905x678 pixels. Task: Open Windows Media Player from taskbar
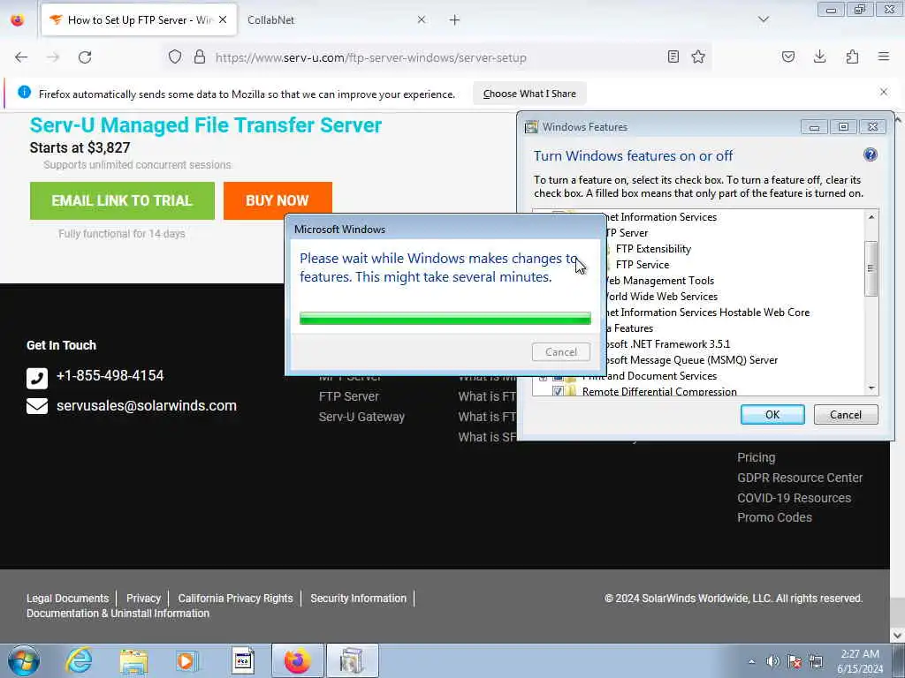coord(186,661)
